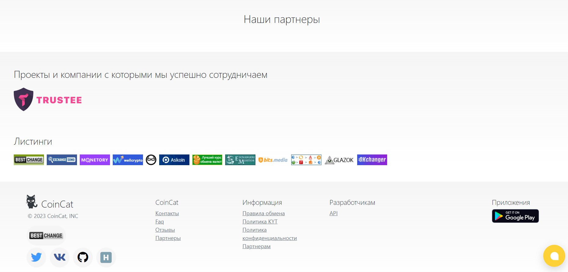Click the CoinCat brand name in footer

tap(57, 204)
